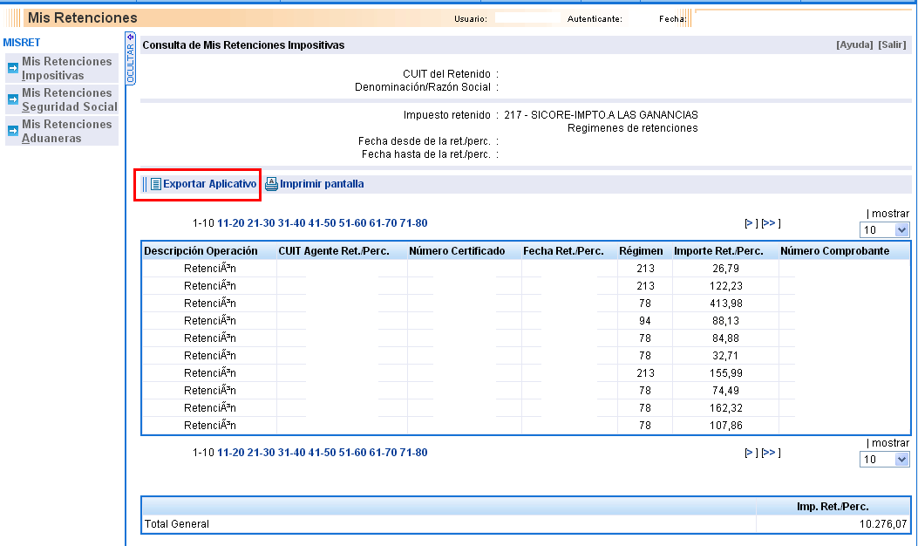
Task: Select page 71-80 below the table
Action: click(413, 454)
